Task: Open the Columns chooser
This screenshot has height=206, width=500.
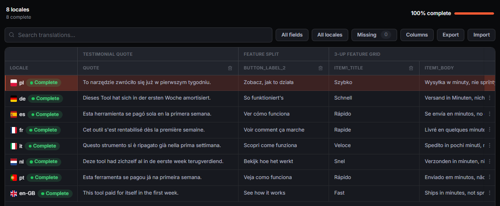Action: 417,35
